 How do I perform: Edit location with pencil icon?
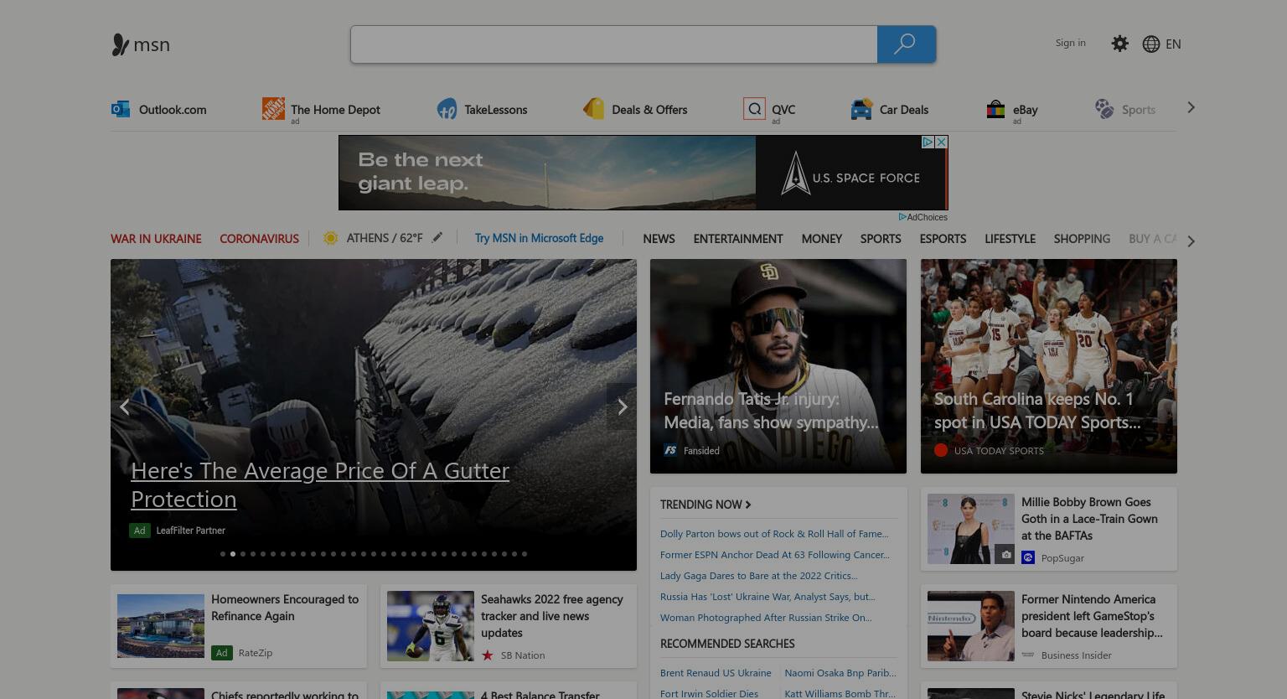(437, 238)
